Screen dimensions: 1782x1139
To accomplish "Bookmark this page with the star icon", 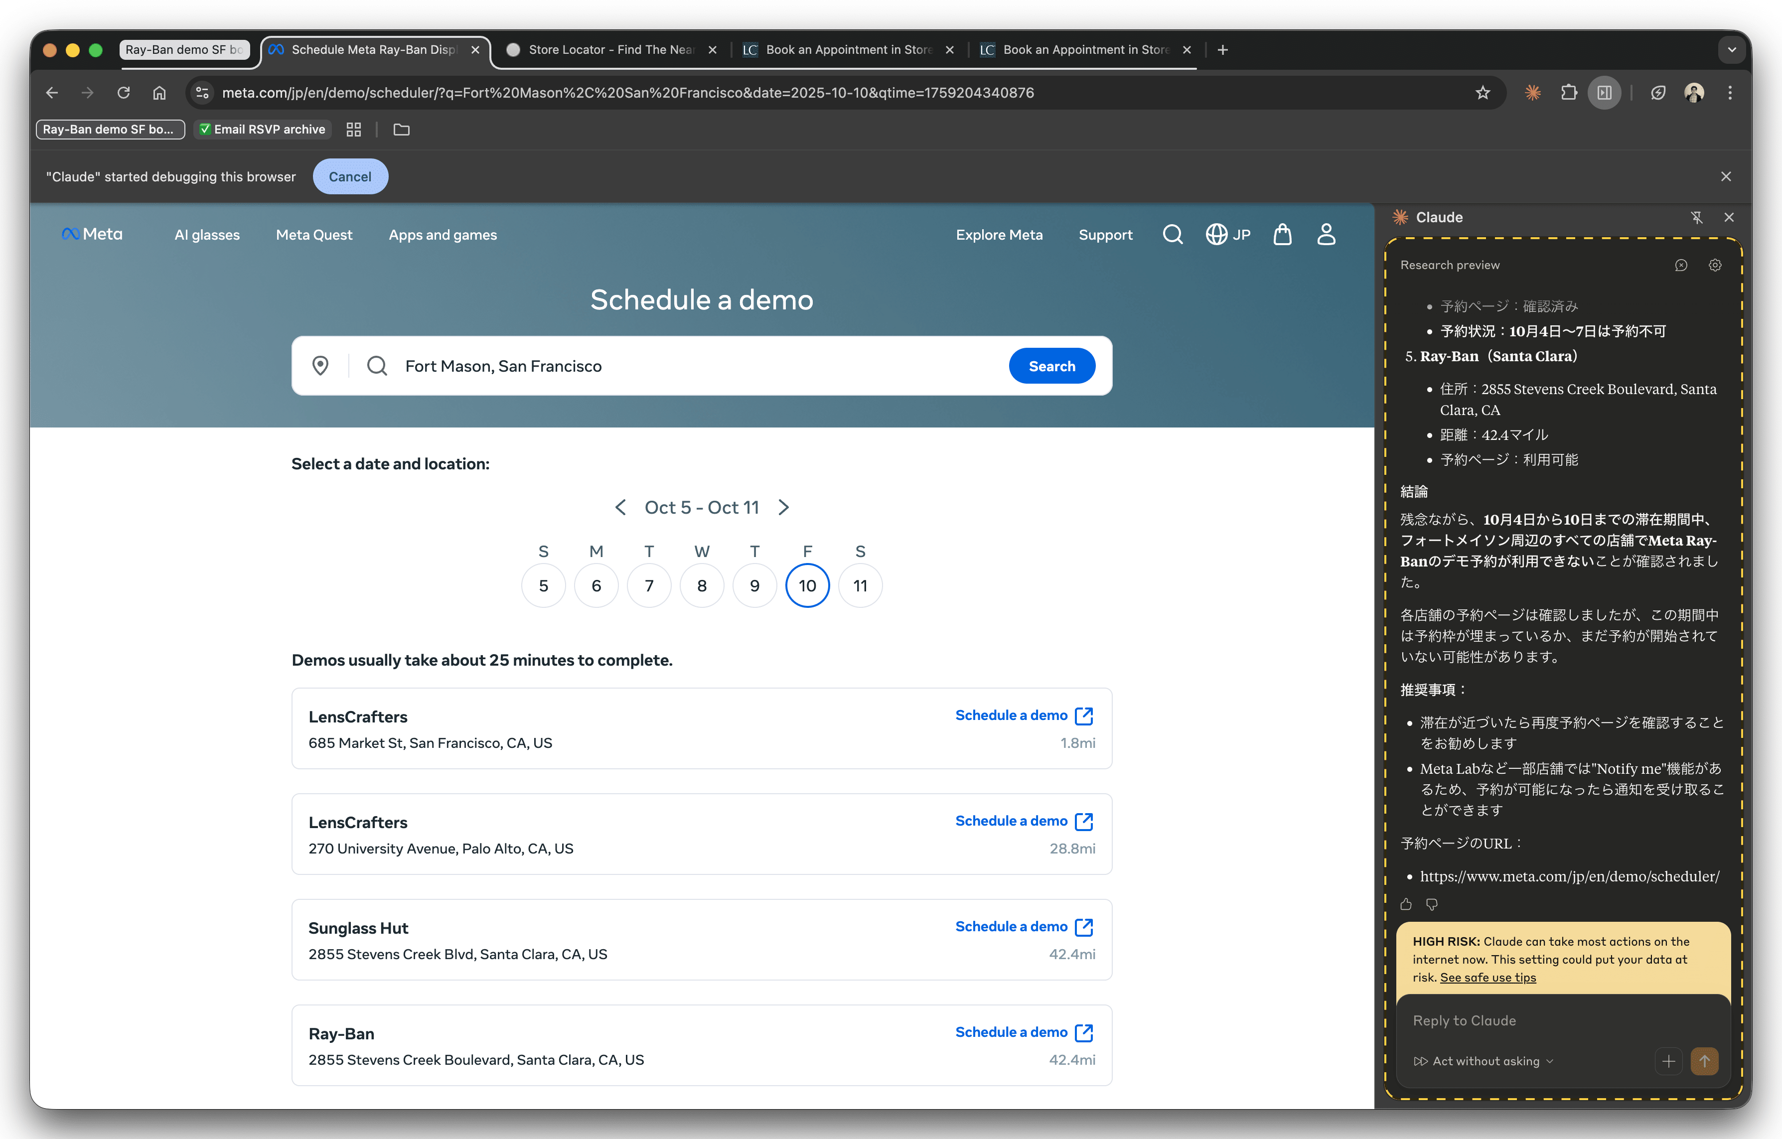I will (x=1483, y=93).
